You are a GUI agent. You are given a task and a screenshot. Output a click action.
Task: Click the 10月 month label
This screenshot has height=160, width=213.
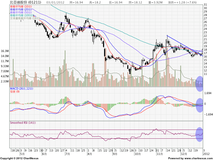(137, 154)
